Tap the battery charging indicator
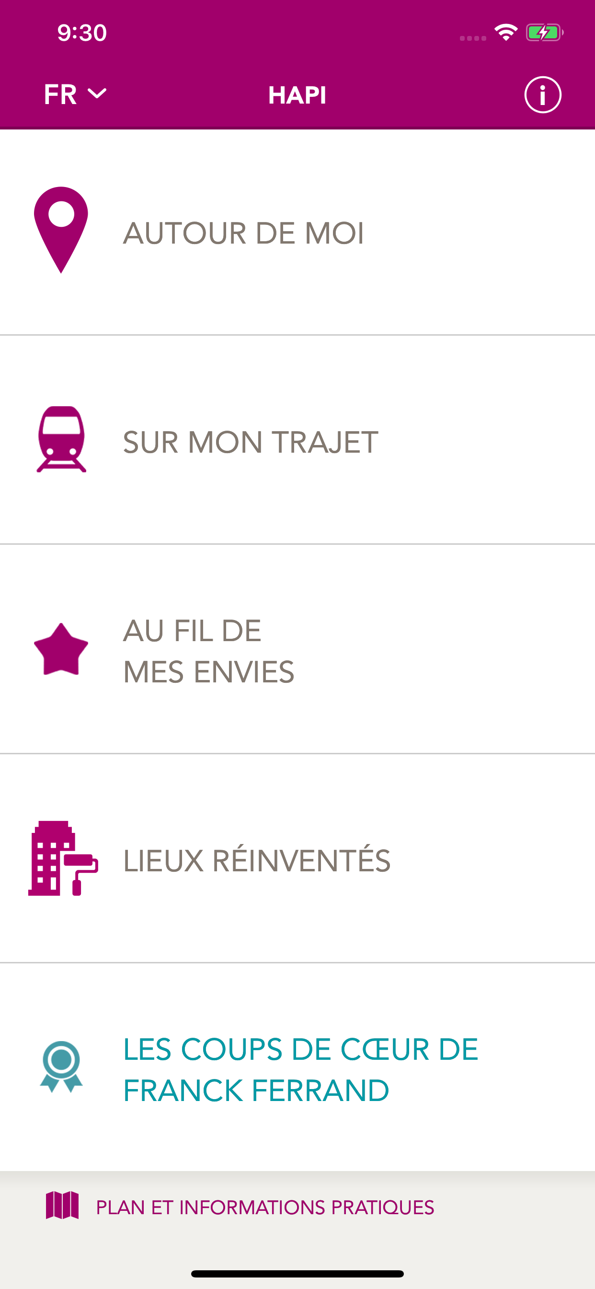The width and height of the screenshot is (595, 1289). (545, 33)
